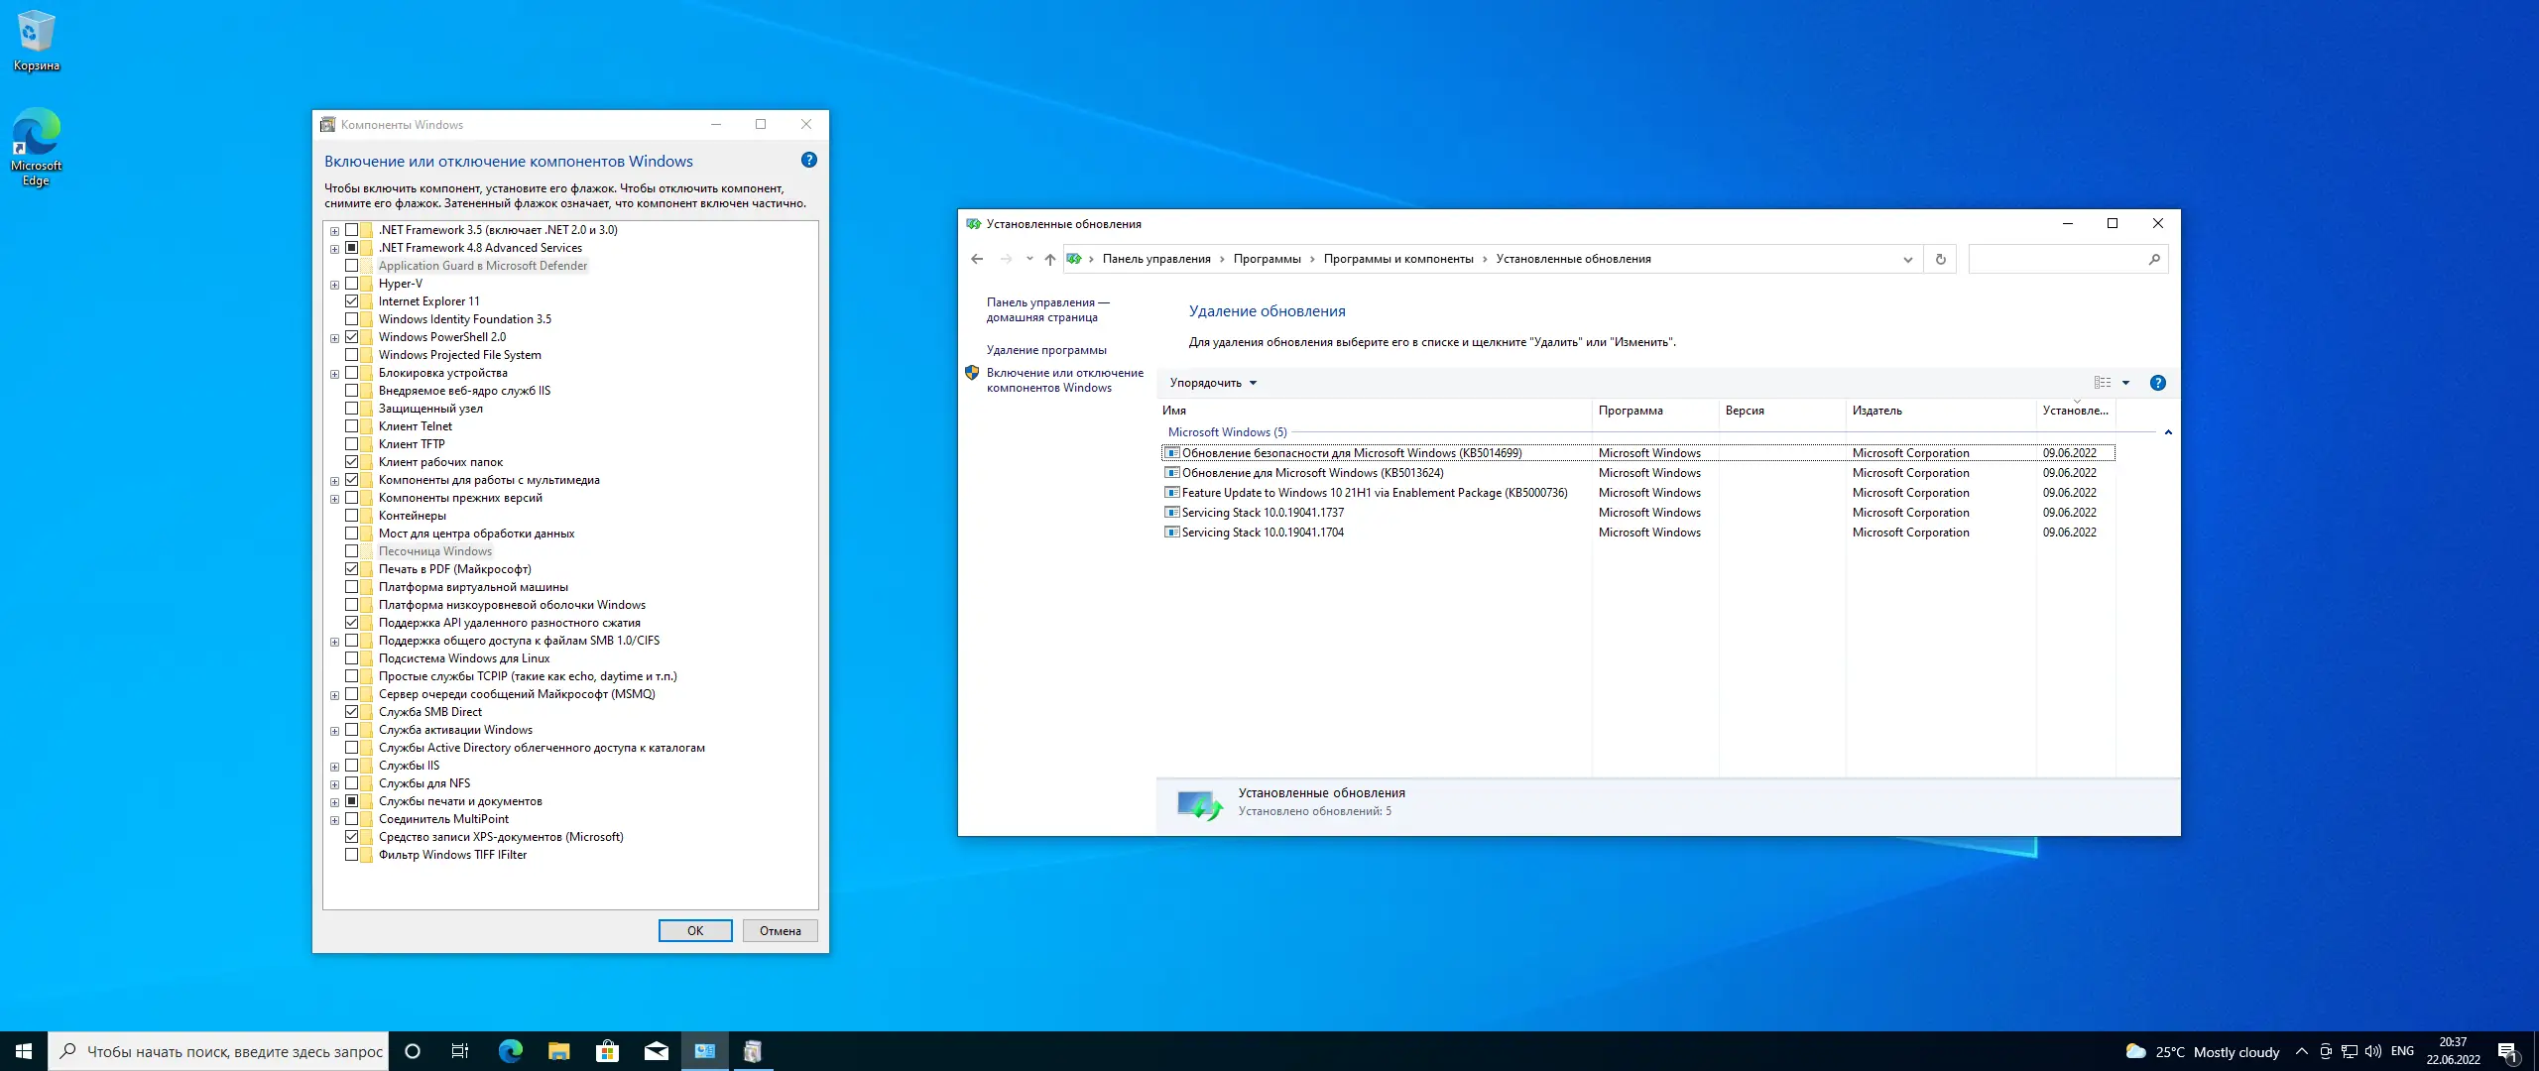Screen dimensions: 2539x1071
Task: Check Telnet client (Клиент Telnet) checkbox
Action: (352, 426)
